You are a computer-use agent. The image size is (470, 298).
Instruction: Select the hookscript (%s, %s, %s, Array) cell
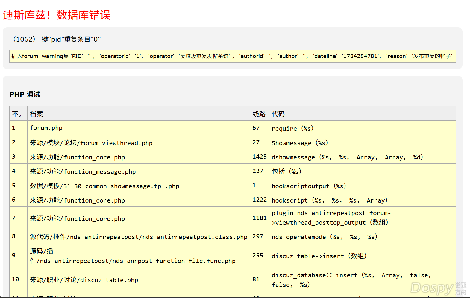pyautogui.click(x=363, y=200)
